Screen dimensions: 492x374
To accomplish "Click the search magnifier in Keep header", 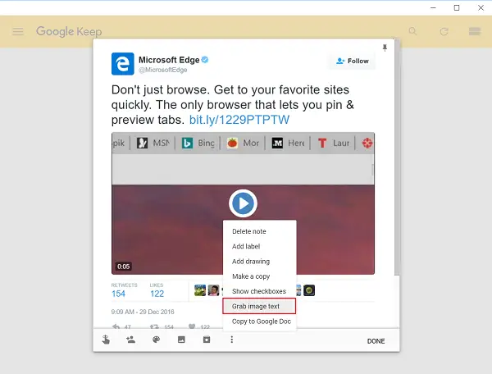I will pos(412,31).
